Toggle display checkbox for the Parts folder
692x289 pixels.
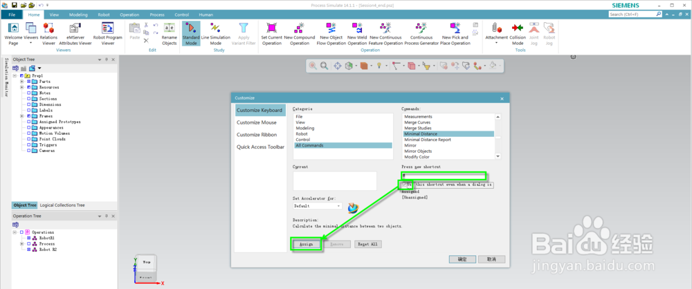point(29,82)
